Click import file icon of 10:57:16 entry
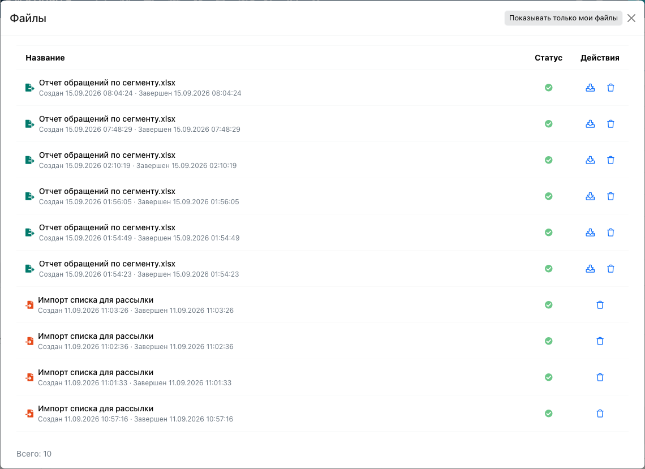 tap(29, 414)
